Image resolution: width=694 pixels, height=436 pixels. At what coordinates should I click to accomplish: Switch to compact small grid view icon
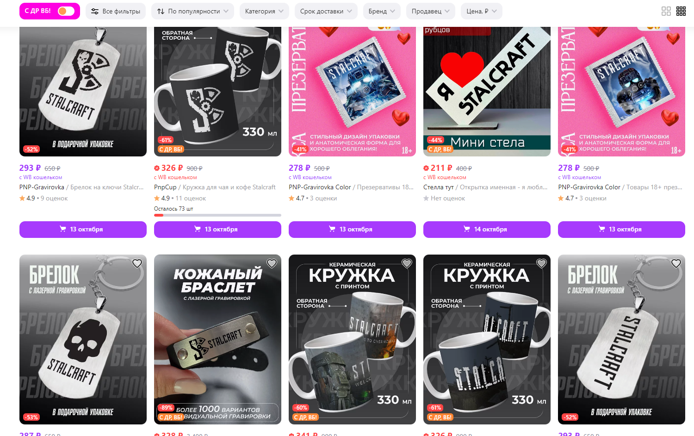pos(681,11)
